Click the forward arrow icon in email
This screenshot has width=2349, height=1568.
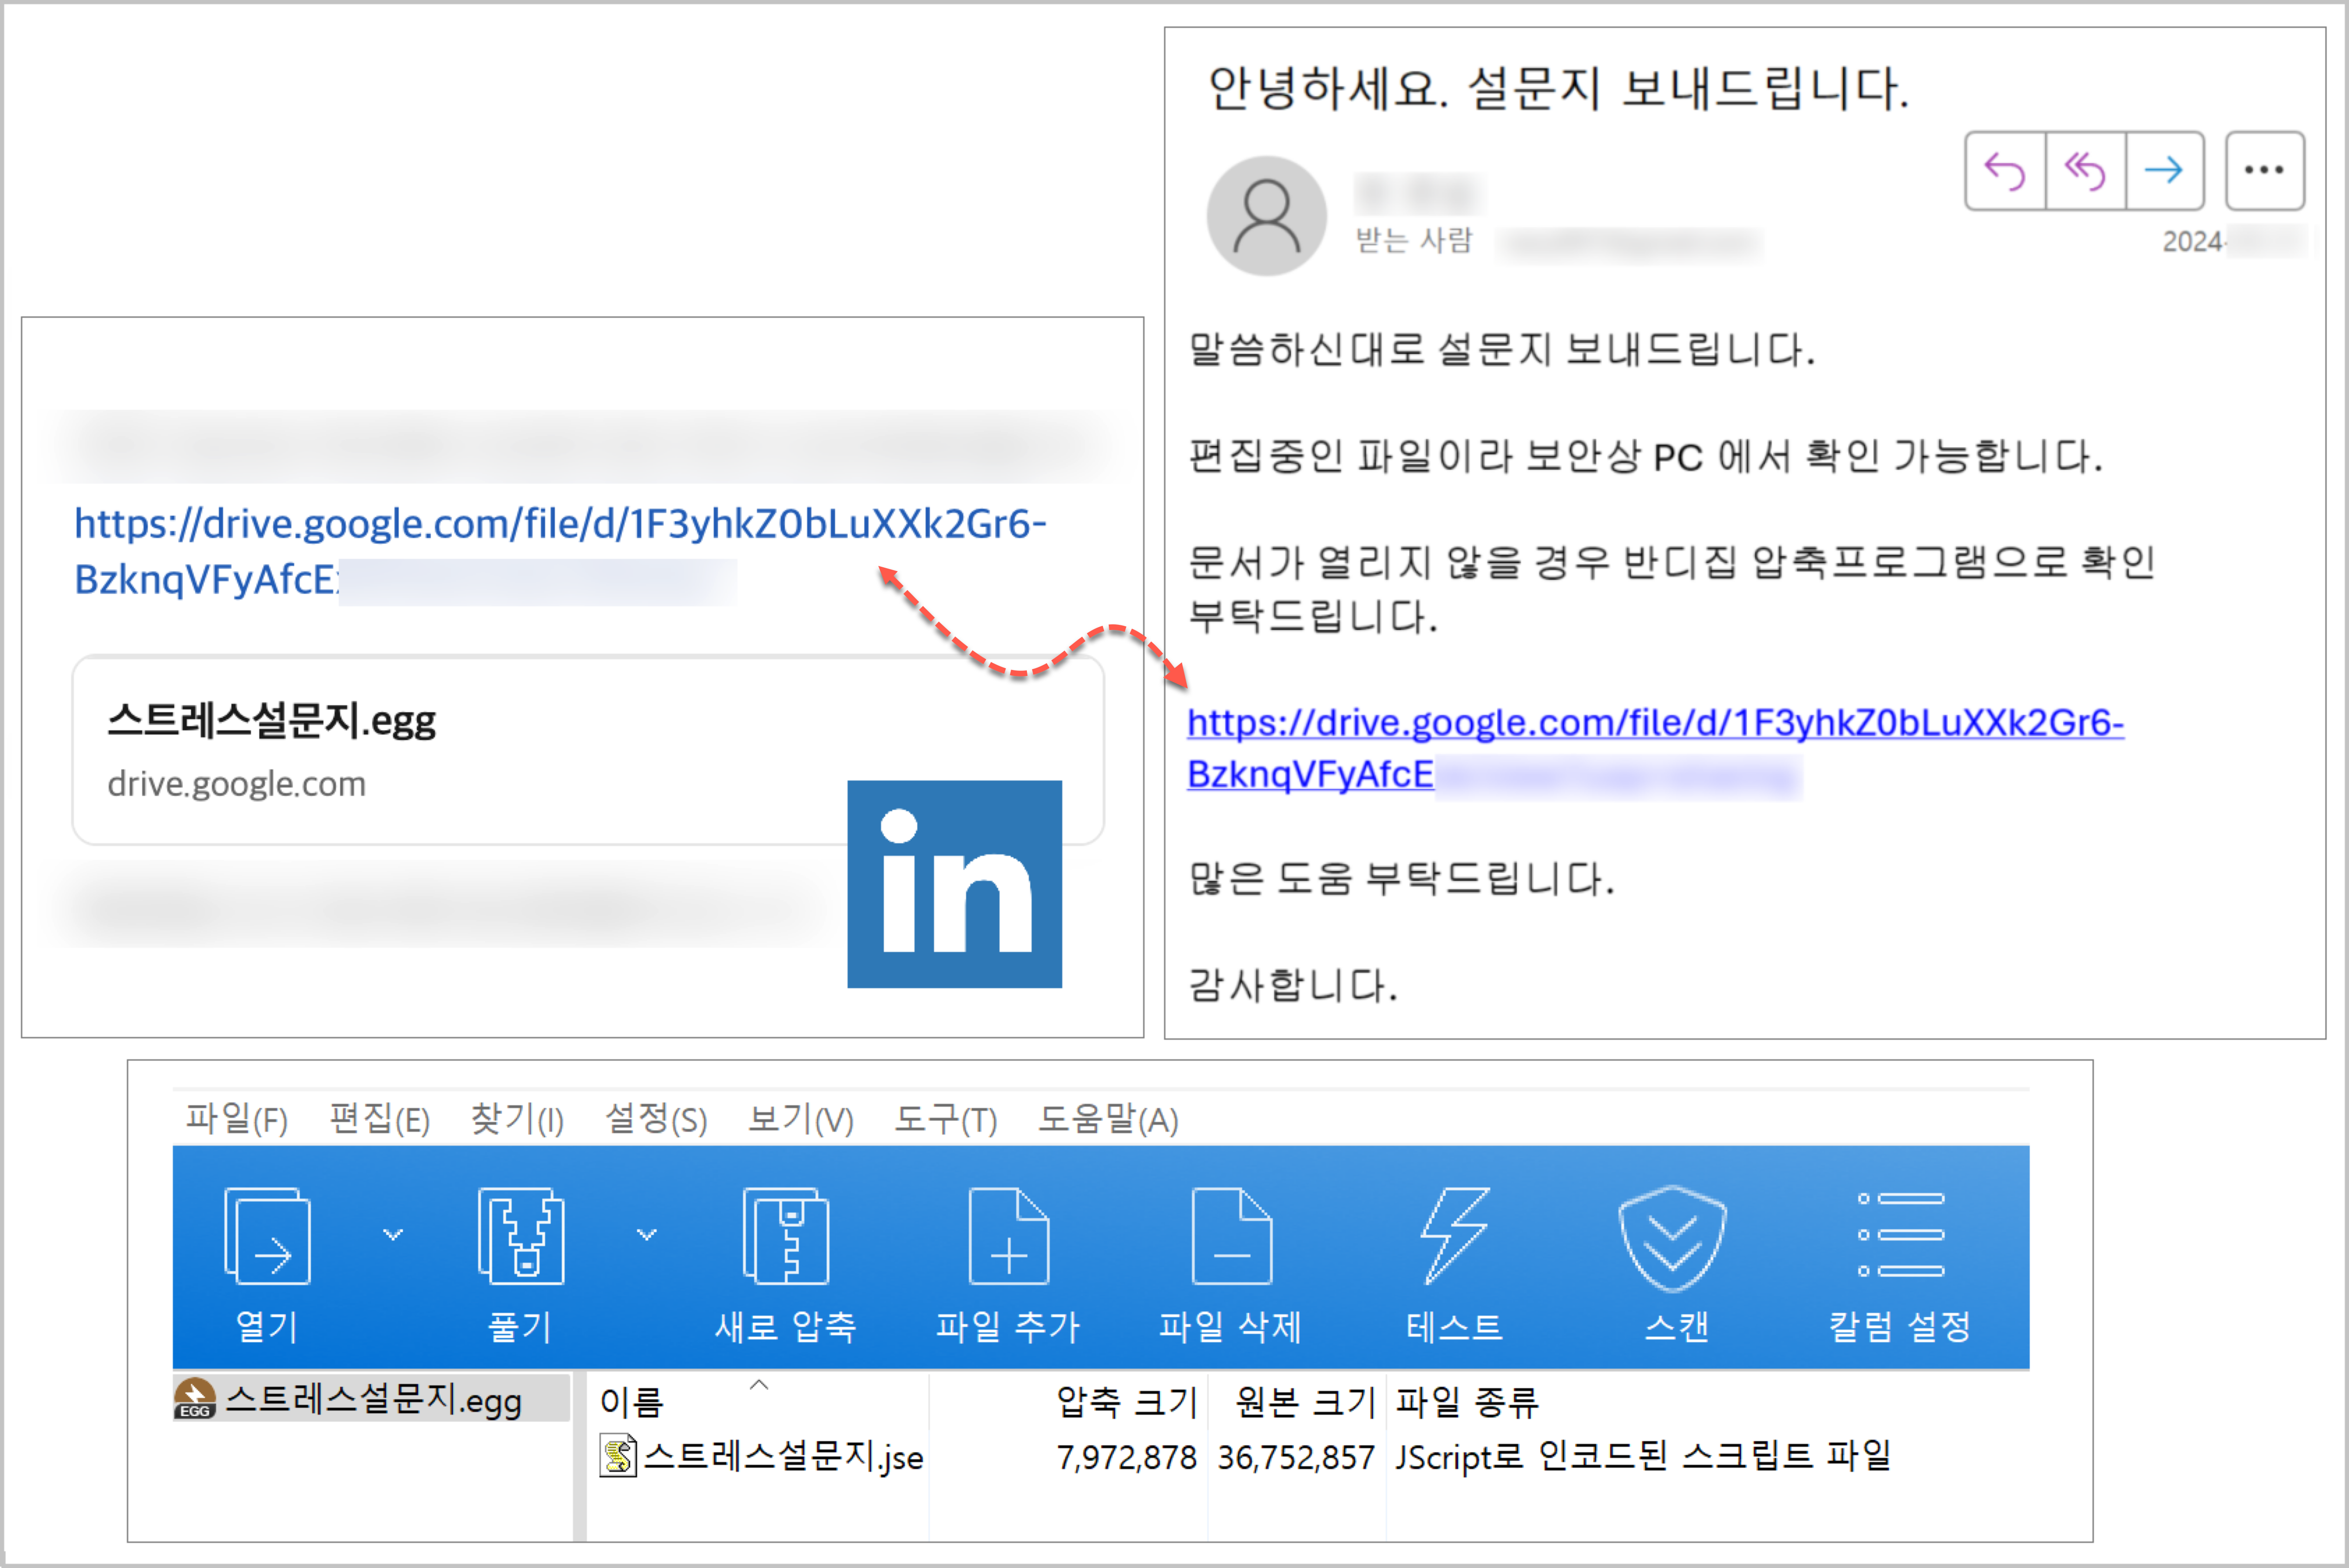(2164, 171)
